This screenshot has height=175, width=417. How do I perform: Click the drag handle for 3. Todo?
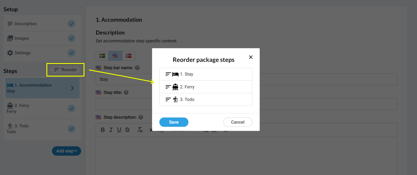point(168,100)
